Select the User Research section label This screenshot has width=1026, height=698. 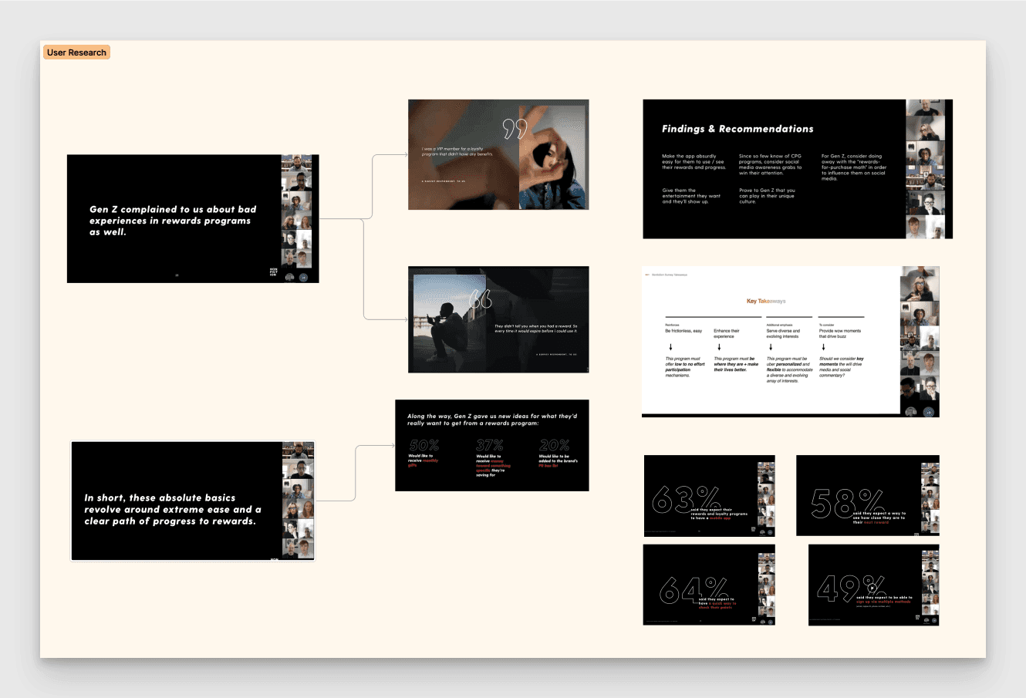coord(76,52)
